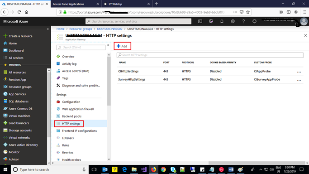This screenshot has height=174, width=309.
Task: Open the context menu for CIHttpSettings row
Action: (299, 72)
